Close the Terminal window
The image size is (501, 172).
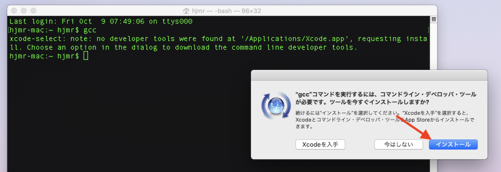pos(15,11)
